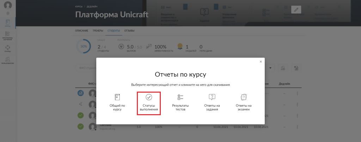Open Программы обучения in the sidebar
This screenshot has height=142, width=361.
[x=8, y=36]
